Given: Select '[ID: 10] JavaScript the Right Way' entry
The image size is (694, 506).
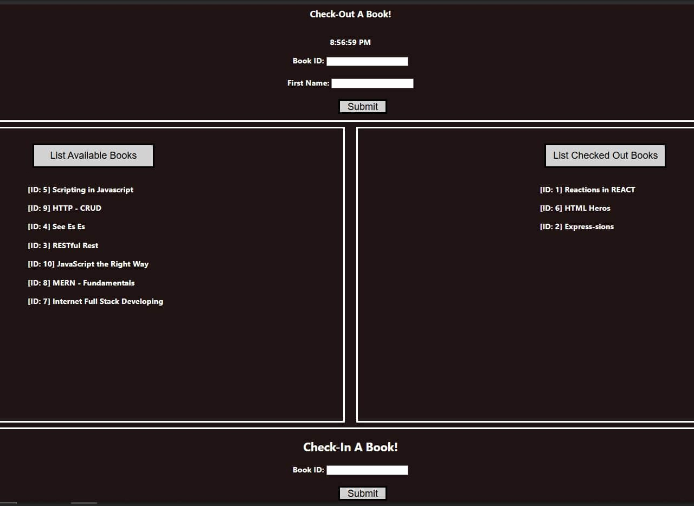Looking at the screenshot, I should (x=88, y=264).
